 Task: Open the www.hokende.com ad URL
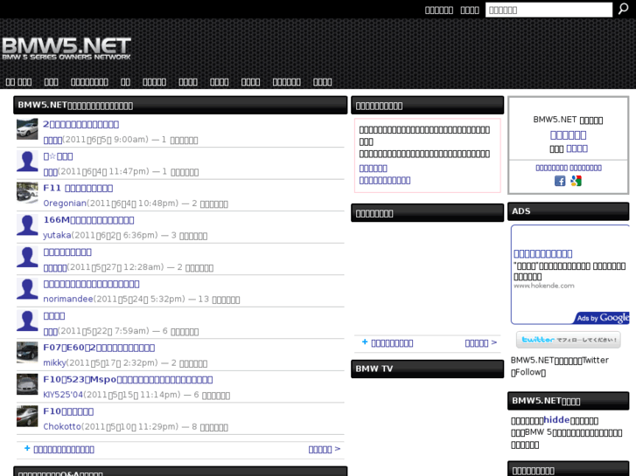(x=544, y=286)
